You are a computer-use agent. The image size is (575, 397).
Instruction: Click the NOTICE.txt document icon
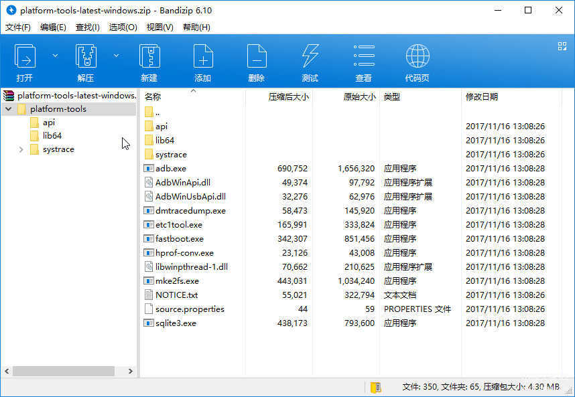(149, 295)
